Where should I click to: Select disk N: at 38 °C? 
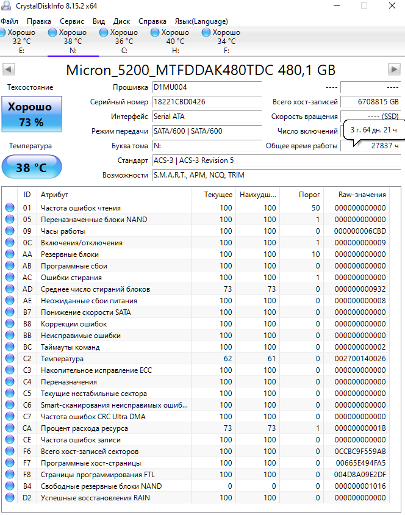click(x=73, y=41)
